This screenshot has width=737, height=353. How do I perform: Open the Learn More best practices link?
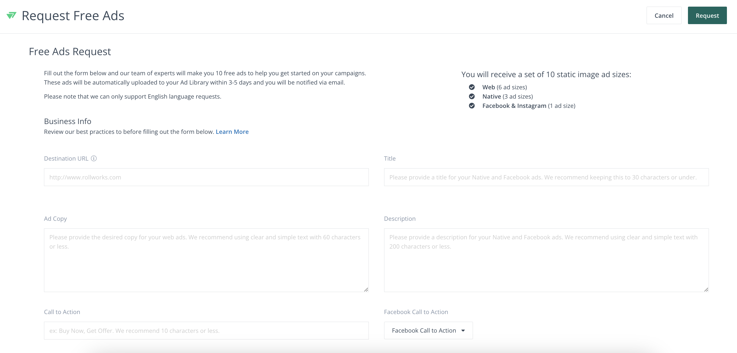232,132
